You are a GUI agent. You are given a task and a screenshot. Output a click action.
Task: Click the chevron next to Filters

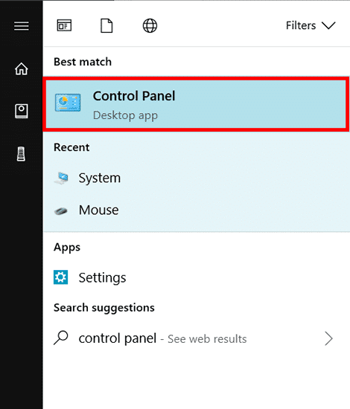click(328, 25)
